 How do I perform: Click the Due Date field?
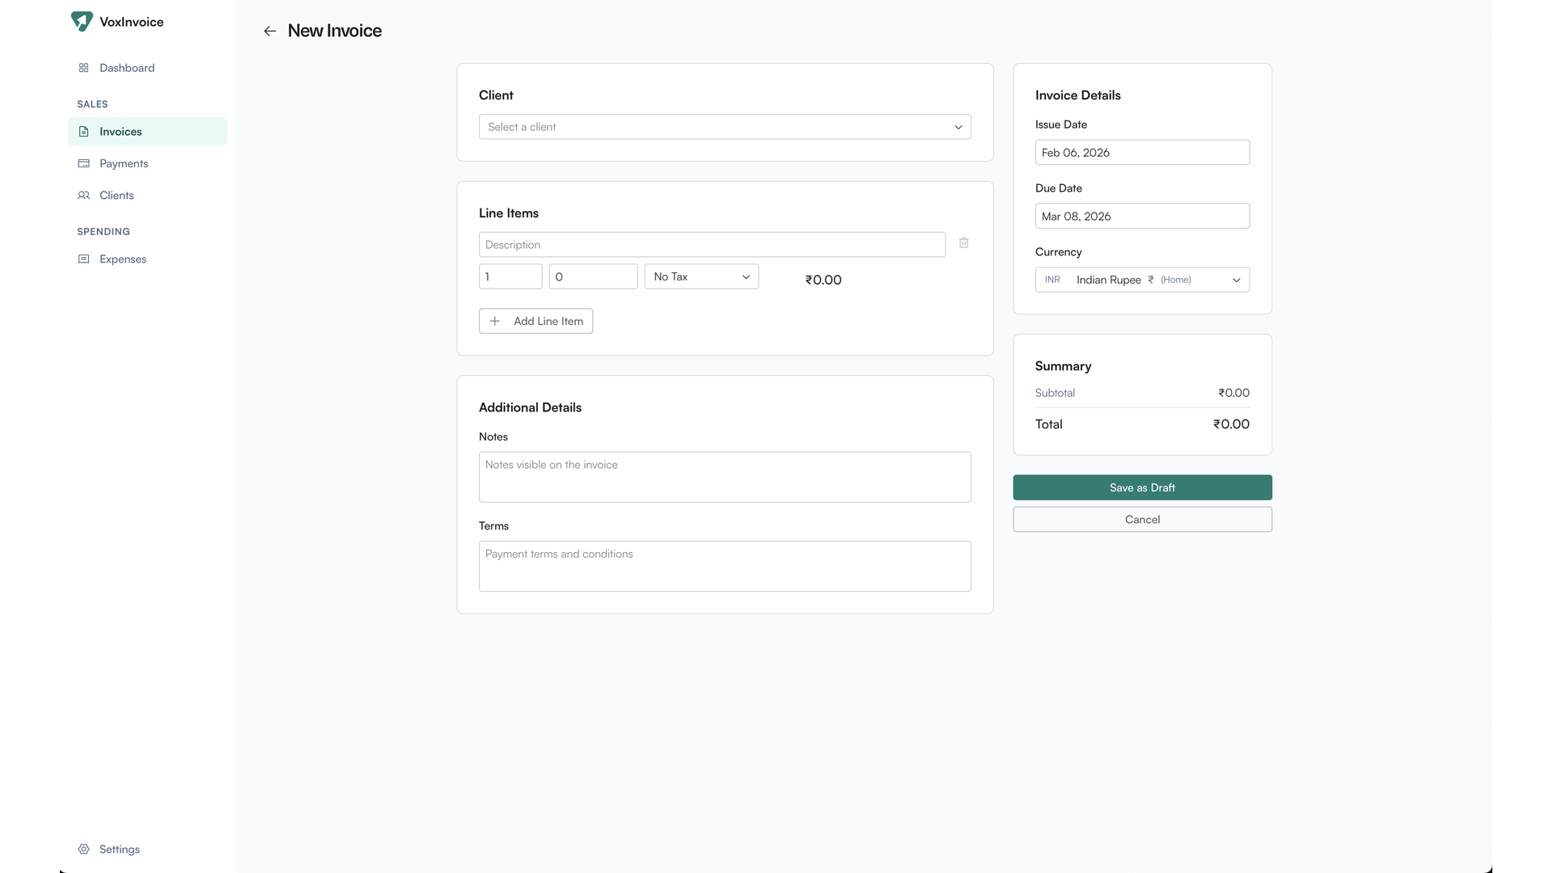1141,217
